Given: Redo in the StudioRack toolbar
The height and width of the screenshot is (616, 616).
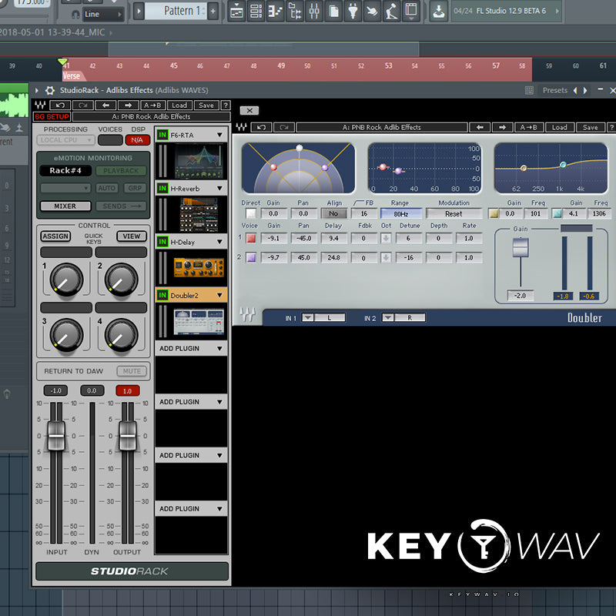Looking at the screenshot, I should [x=83, y=105].
